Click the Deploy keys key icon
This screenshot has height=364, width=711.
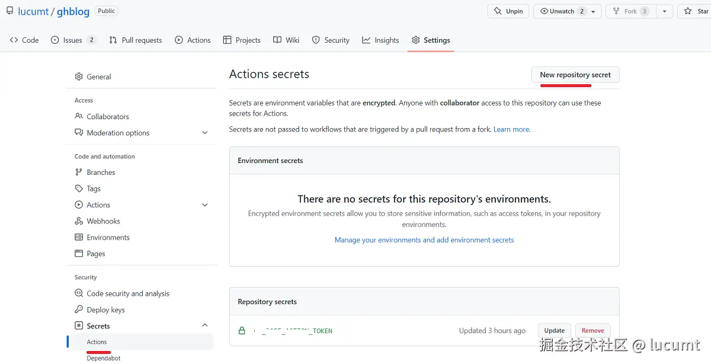coord(79,309)
